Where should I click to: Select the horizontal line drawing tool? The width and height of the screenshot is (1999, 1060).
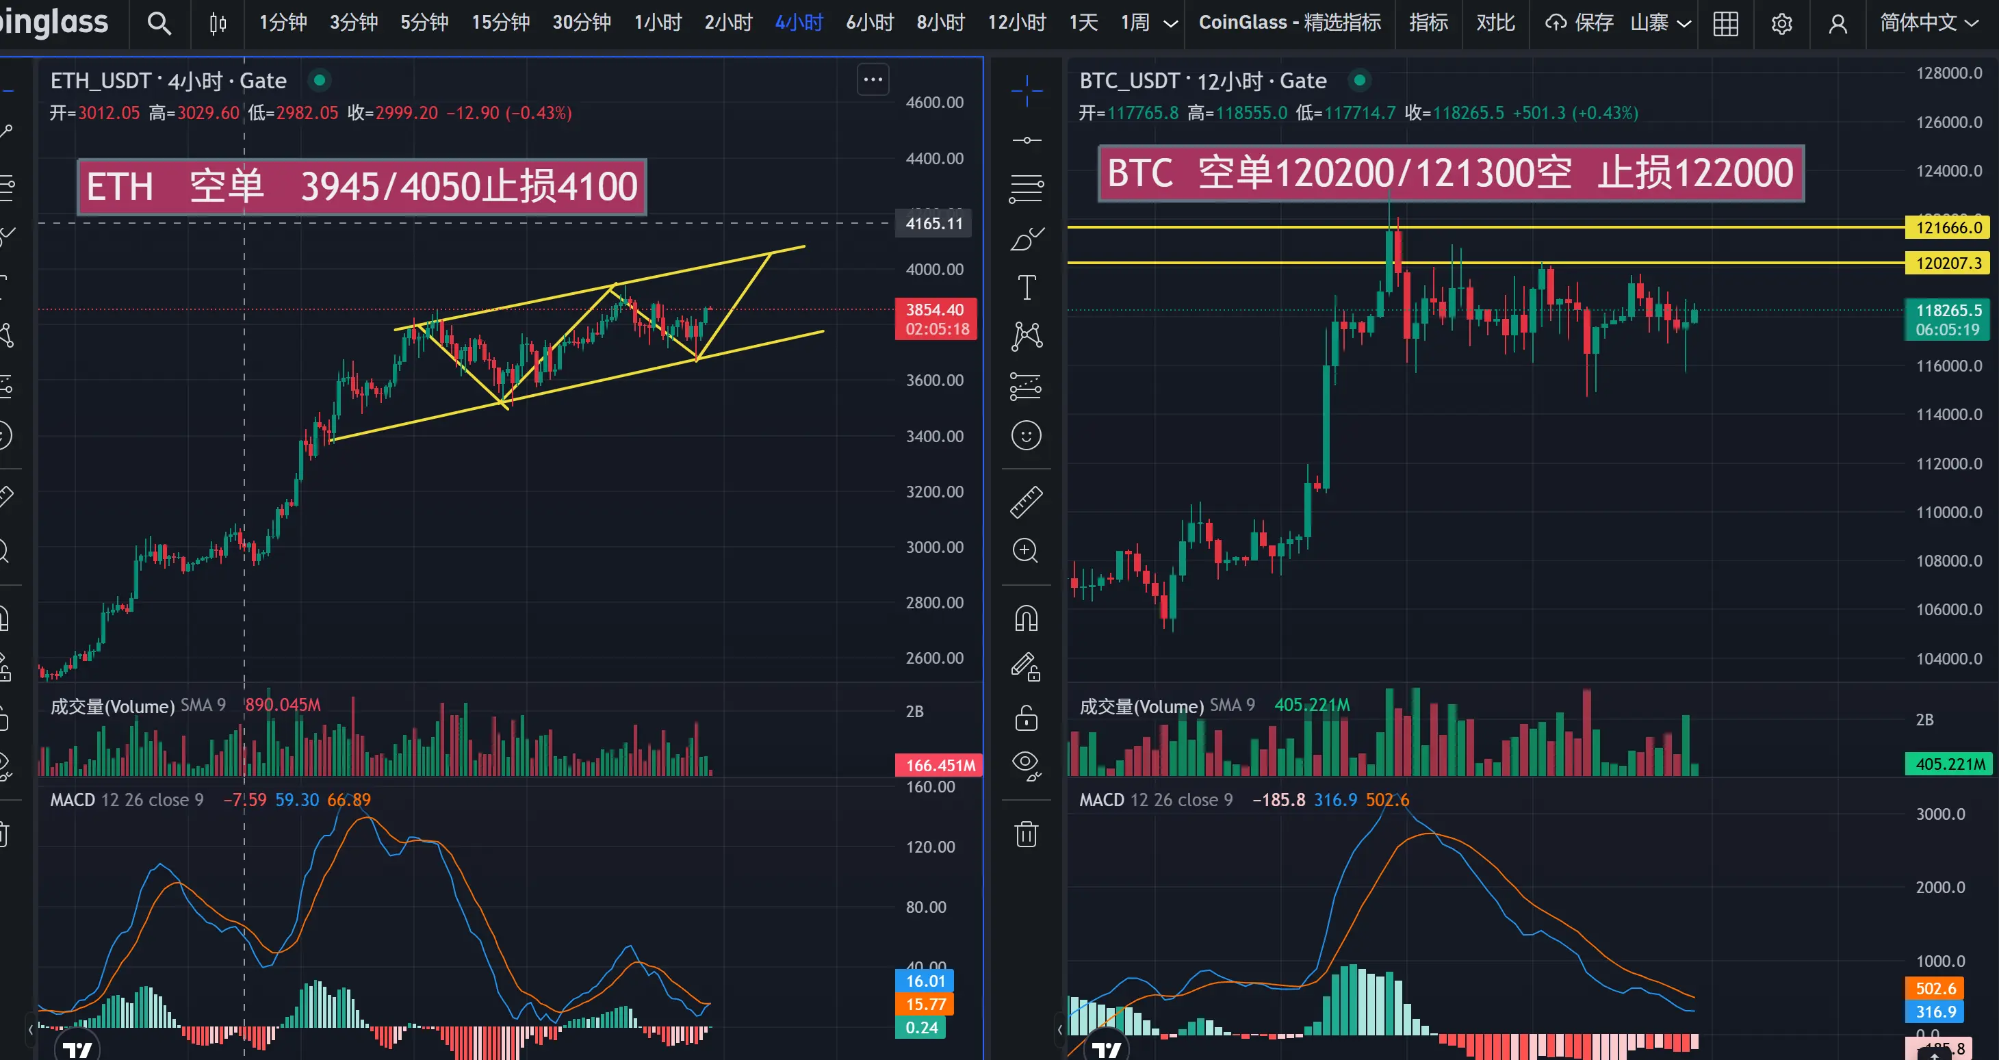[1027, 140]
